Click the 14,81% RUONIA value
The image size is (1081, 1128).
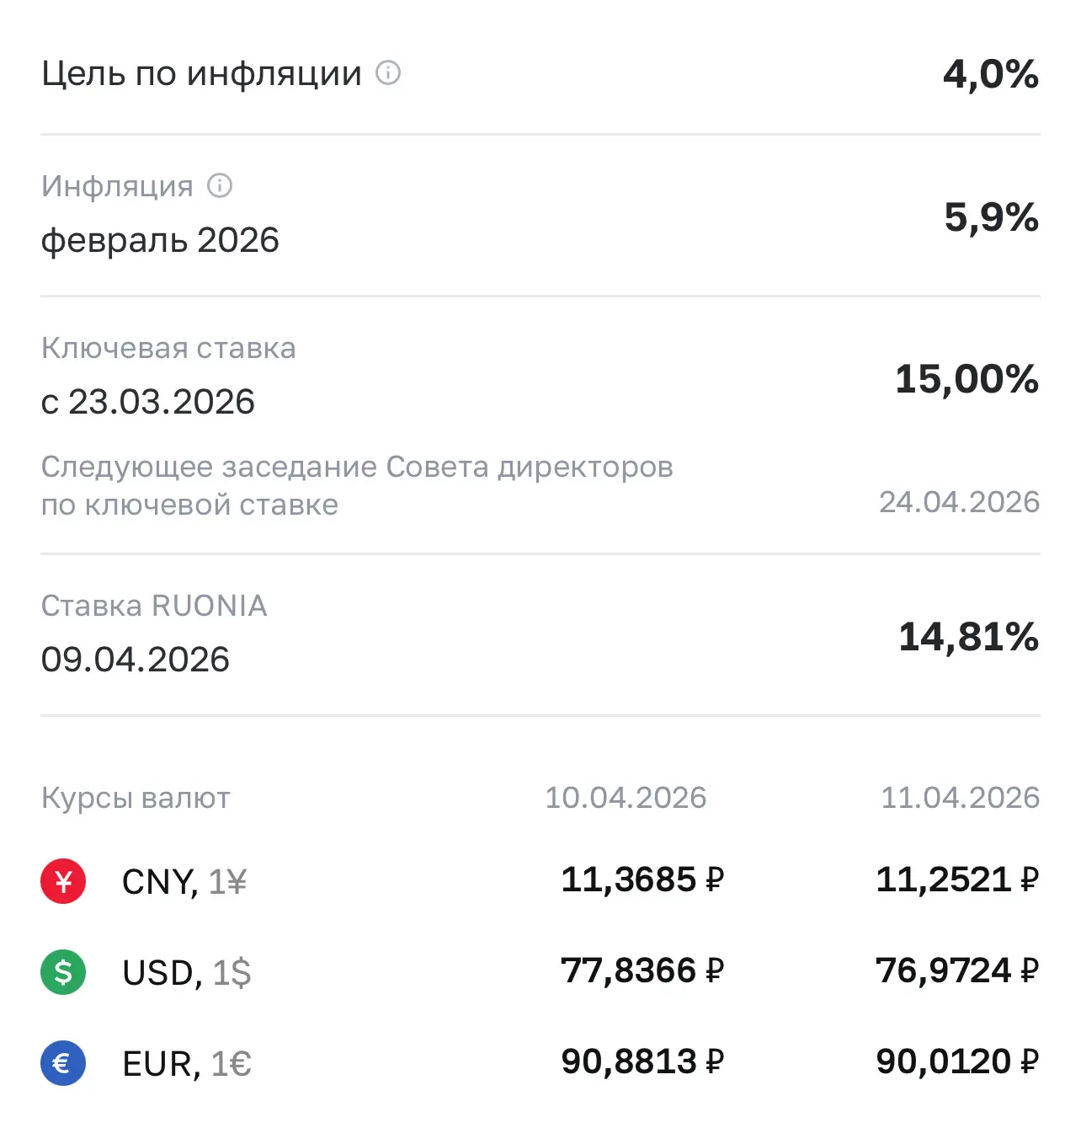[969, 637]
